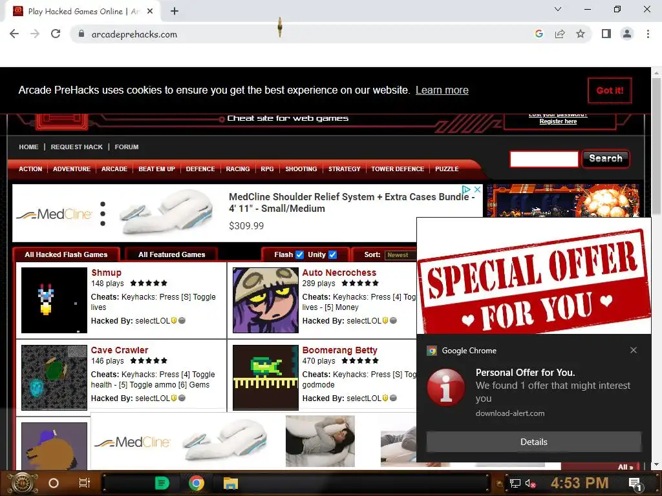
Task: Bookmark this page with the star icon
Action: coord(581,34)
